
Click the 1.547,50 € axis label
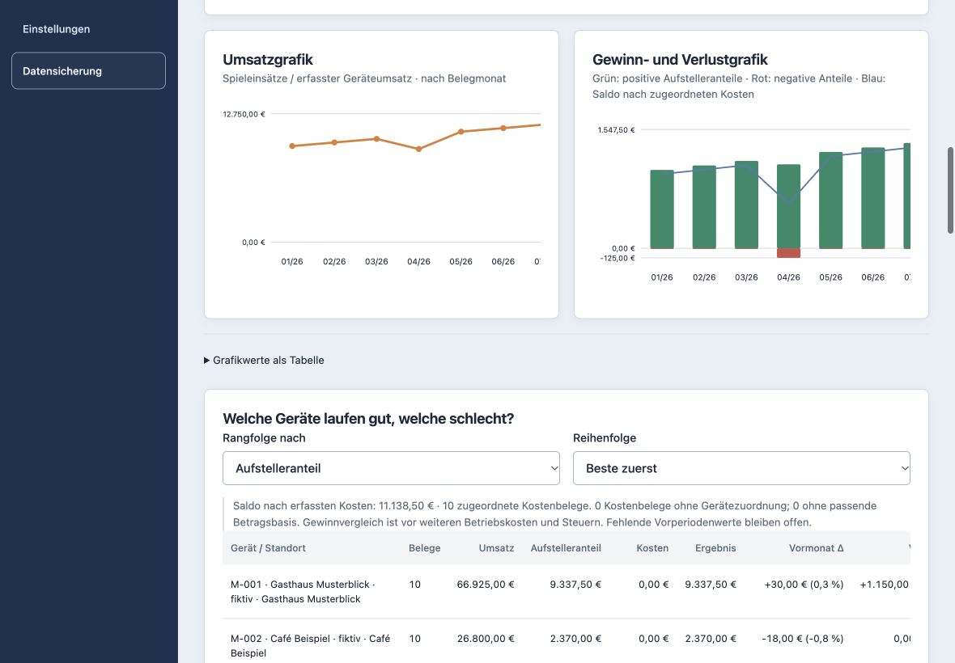(617, 130)
